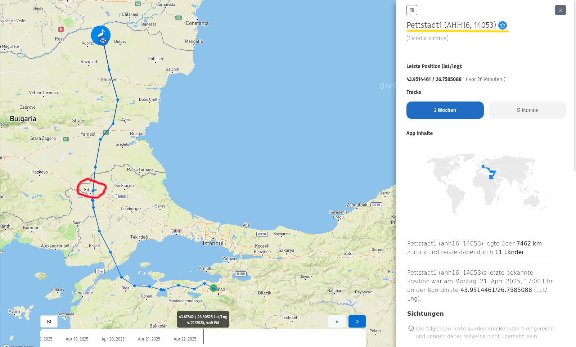576x347 pixels.
Task: Click the Istanbul label on the map
Action: coord(213,243)
